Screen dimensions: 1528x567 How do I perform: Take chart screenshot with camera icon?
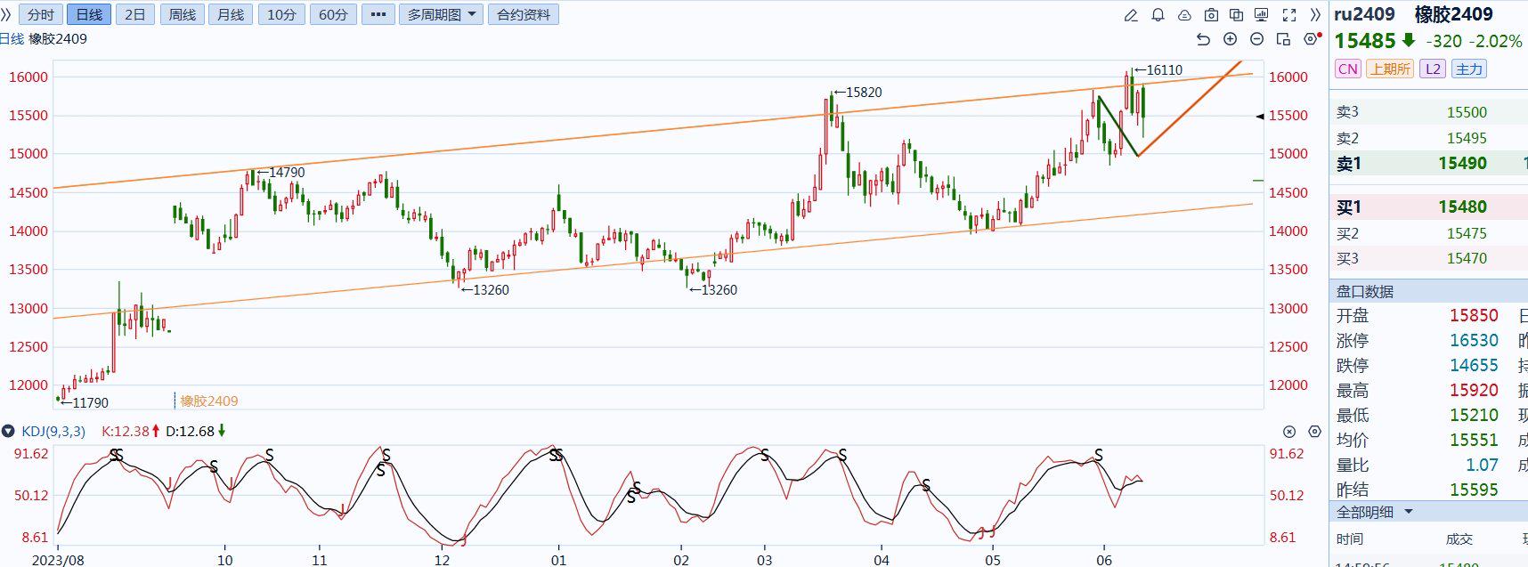pos(1211,15)
